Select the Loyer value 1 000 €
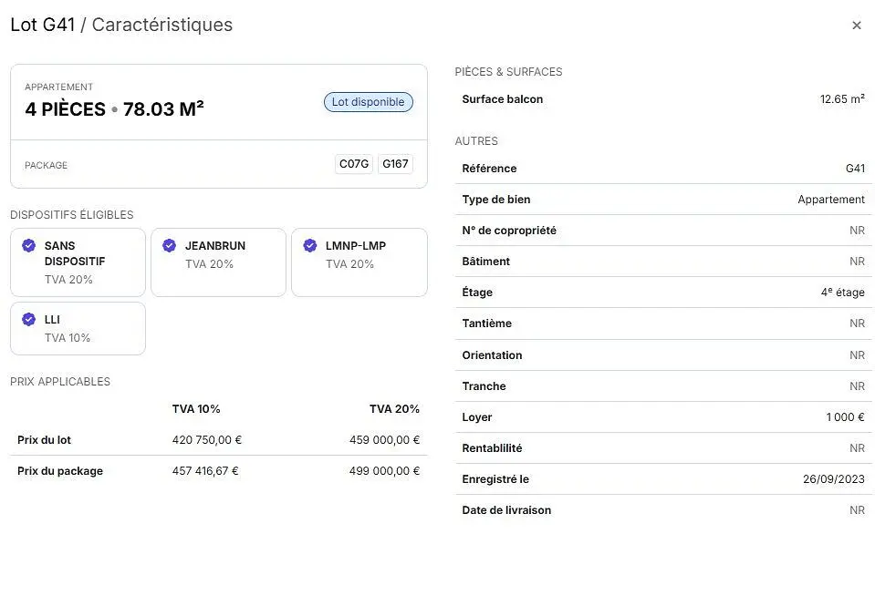875x606 pixels. tap(846, 417)
